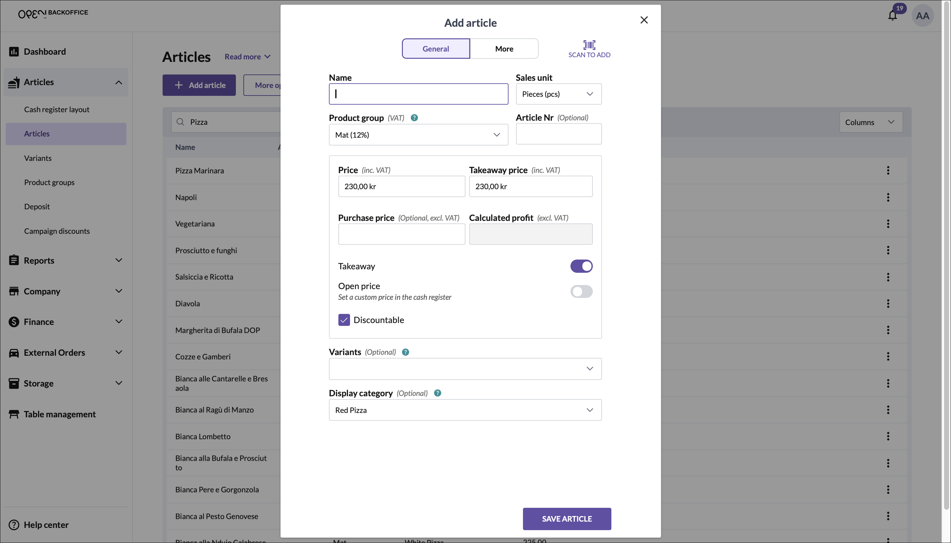Open the AA user avatar menu
Image resolution: width=951 pixels, height=543 pixels.
922,16
